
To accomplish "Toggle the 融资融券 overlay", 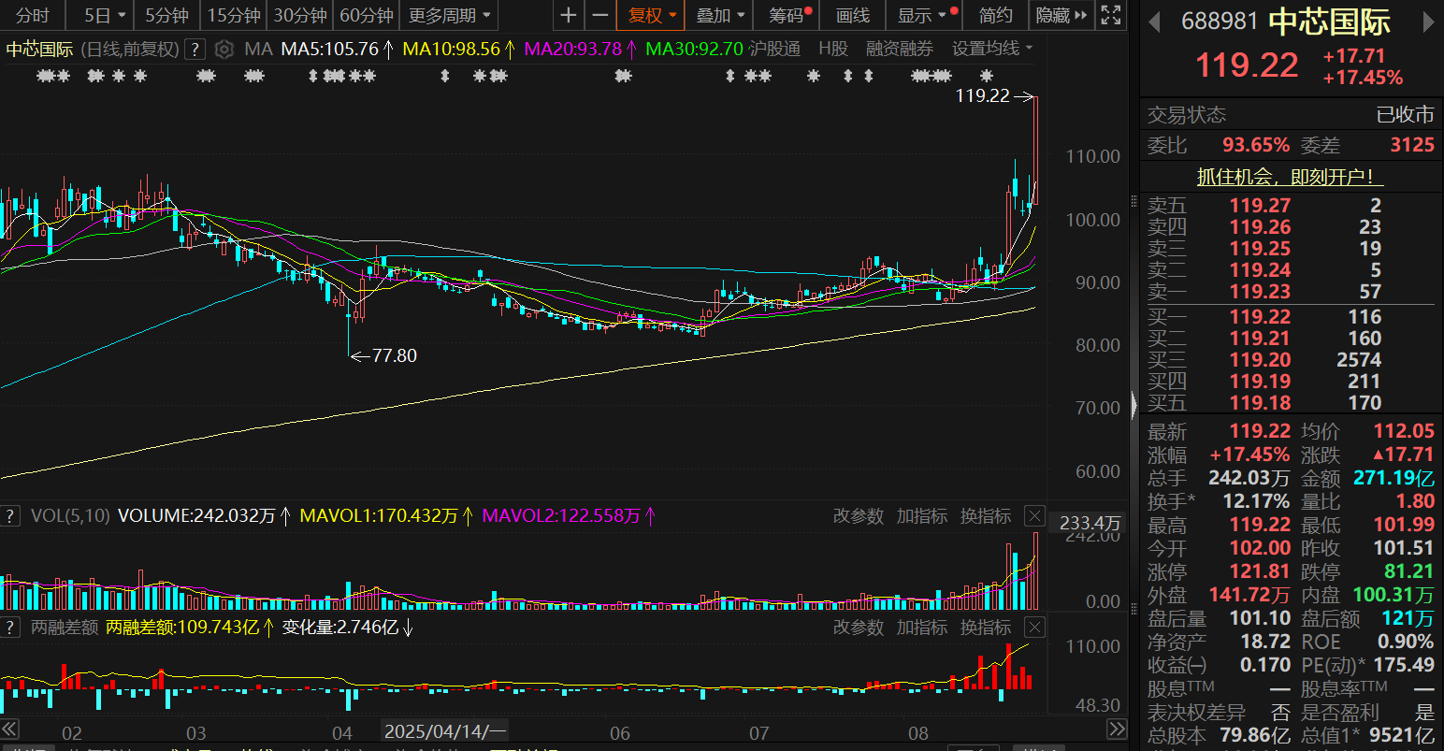I will coord(899,49).
